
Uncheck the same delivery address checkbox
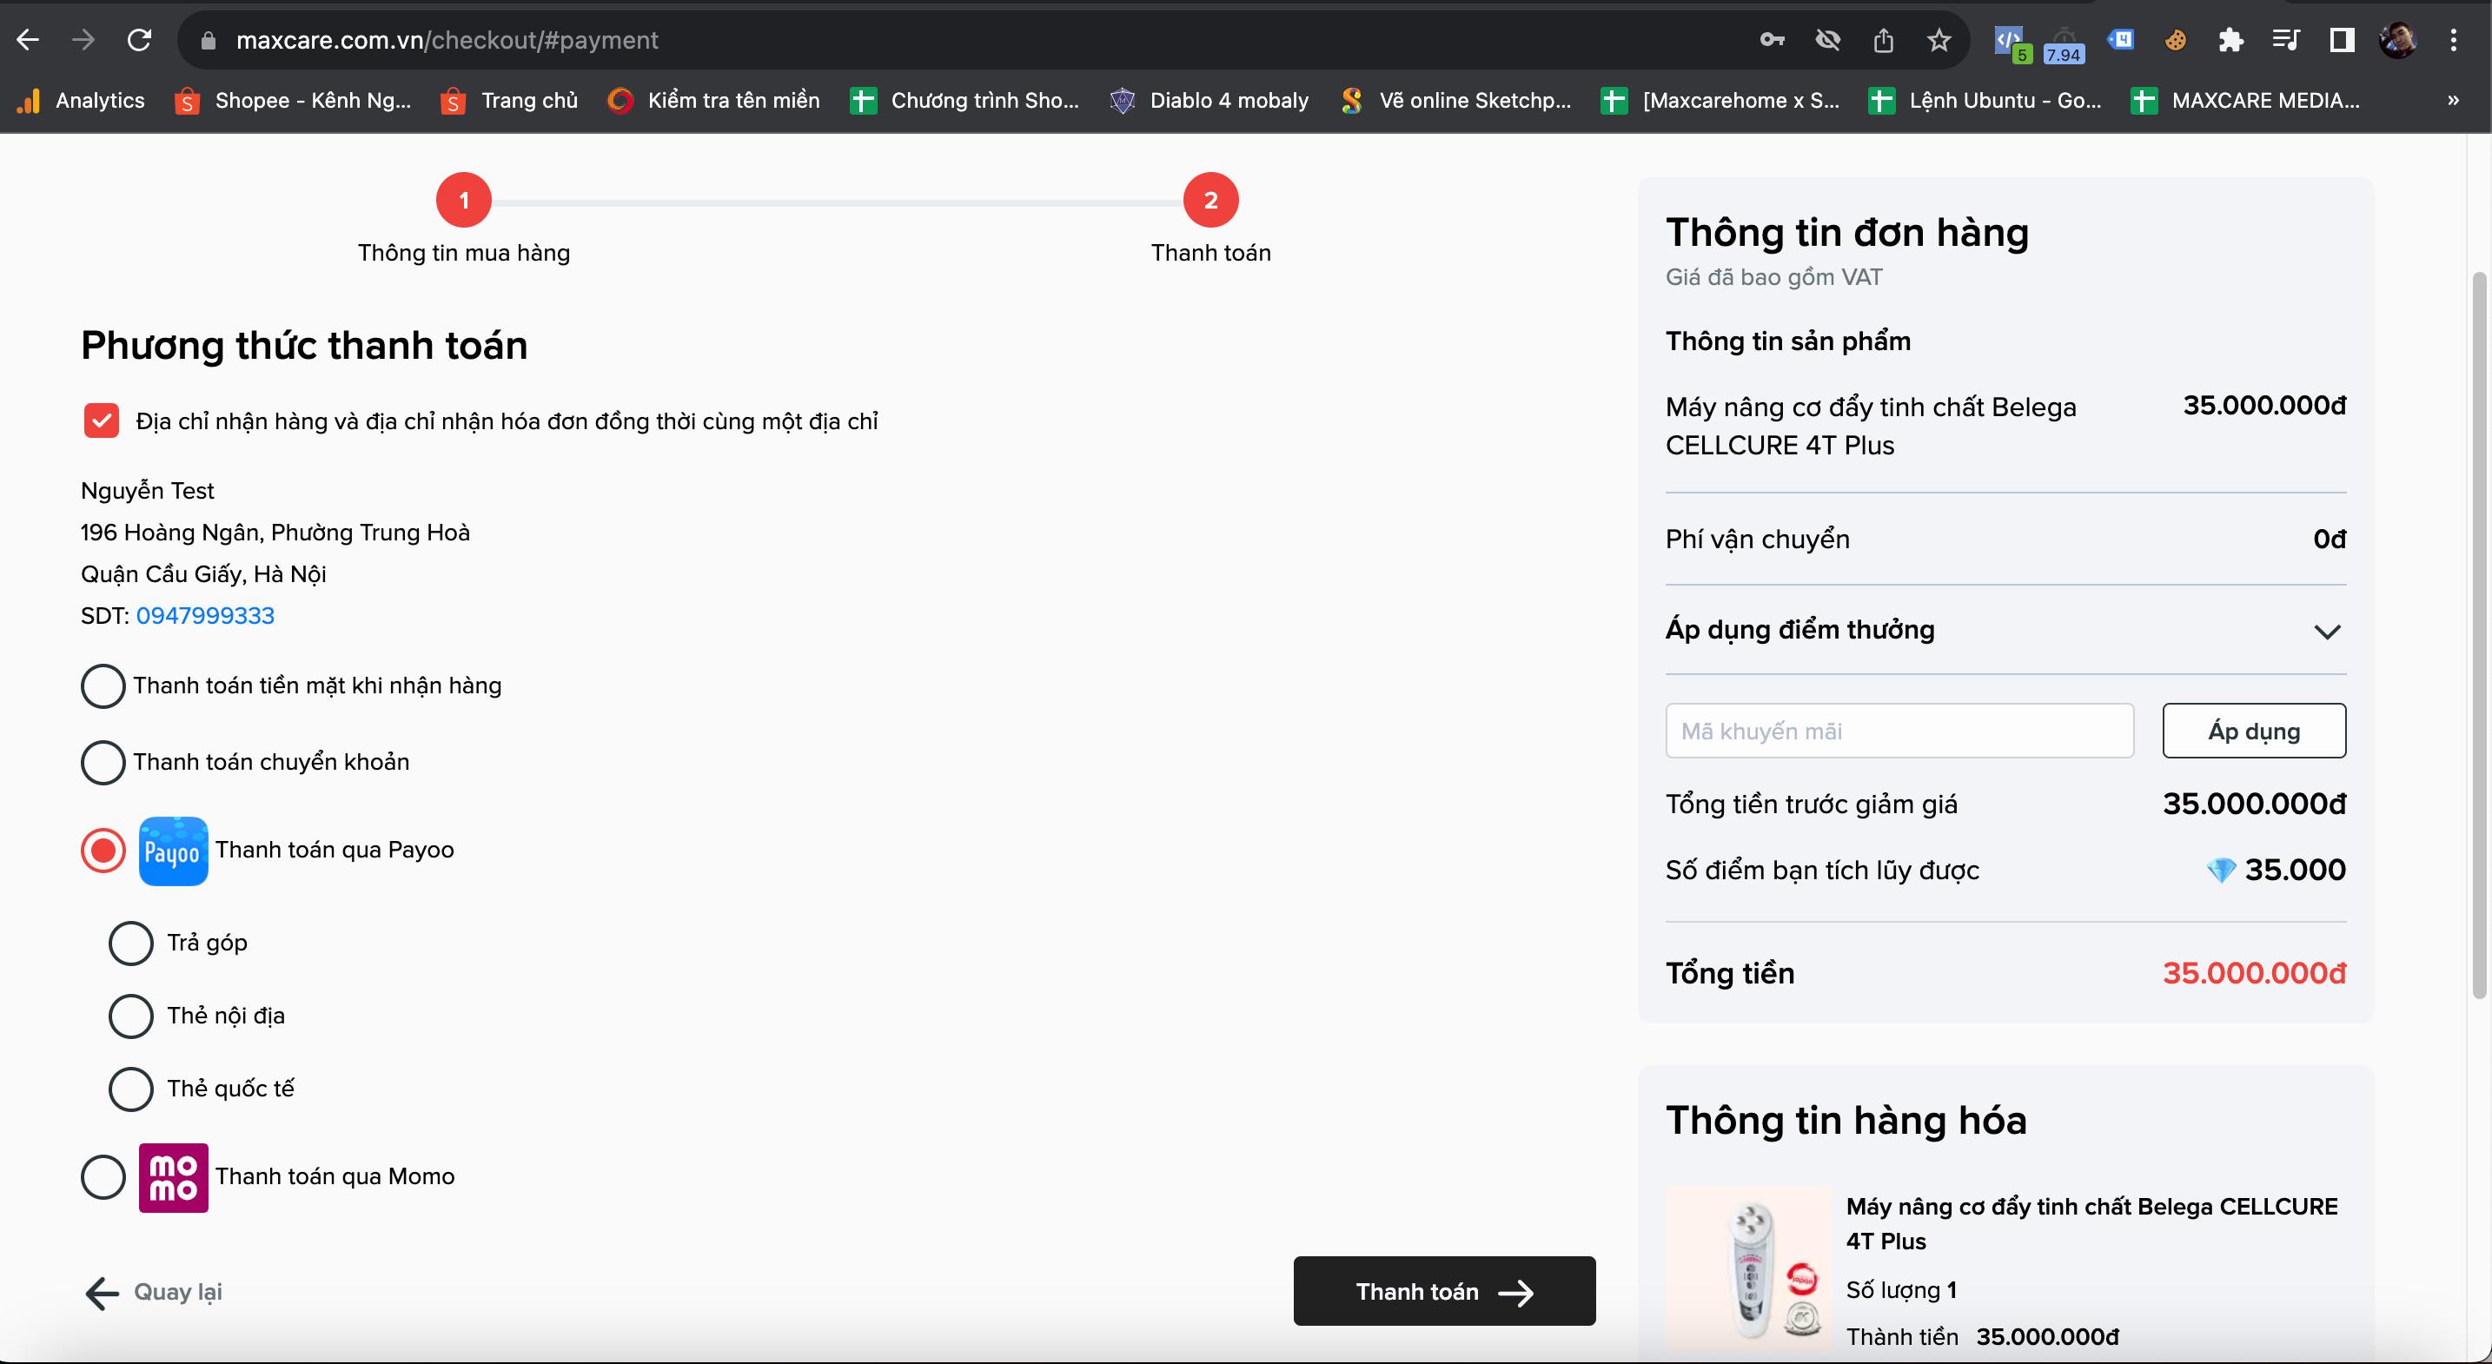[102, 420]
